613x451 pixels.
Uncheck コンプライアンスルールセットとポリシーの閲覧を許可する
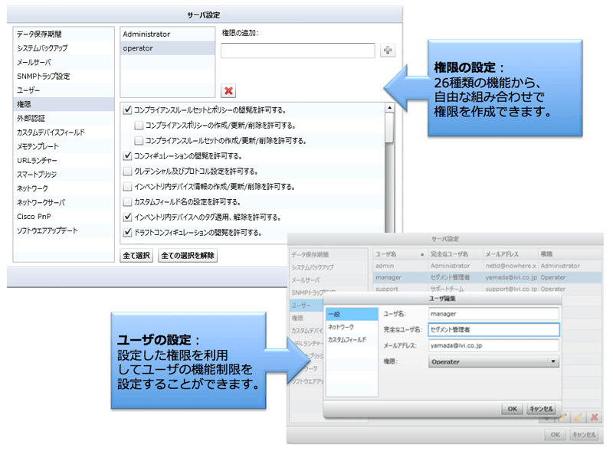pyautogui.click(x=127, y=109)
